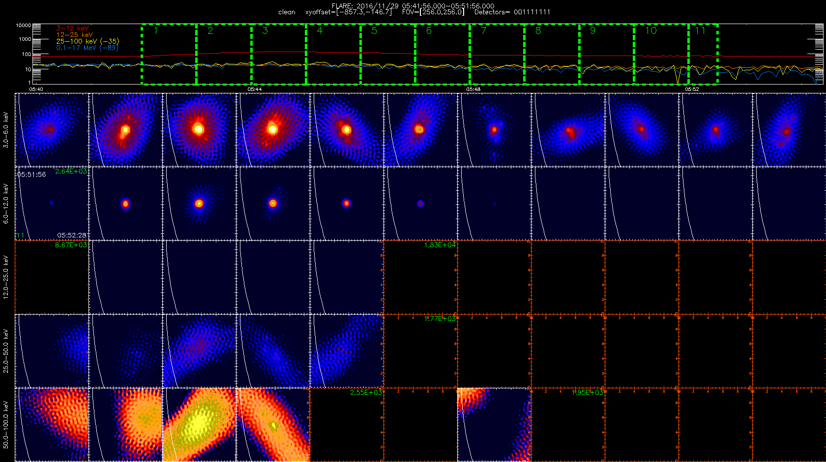Image resolution: width=826 pixels, height=462 pixels.
Task: Open the tenth-column 3.0-6.0 keV image
Action: coord(715,130)
